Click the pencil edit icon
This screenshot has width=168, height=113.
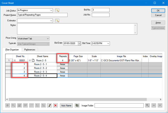49,105
